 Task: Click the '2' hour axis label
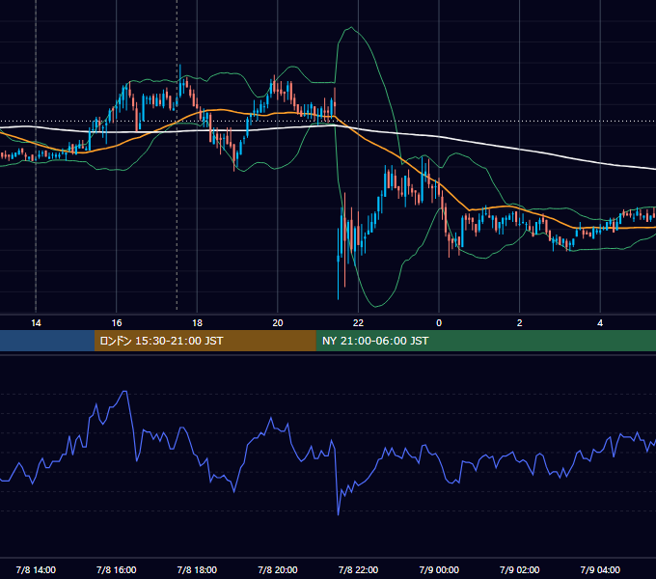click(x=520, y=323)
